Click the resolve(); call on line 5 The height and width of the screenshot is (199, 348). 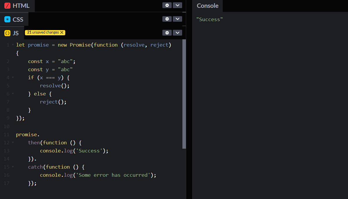tap(55, 86)
